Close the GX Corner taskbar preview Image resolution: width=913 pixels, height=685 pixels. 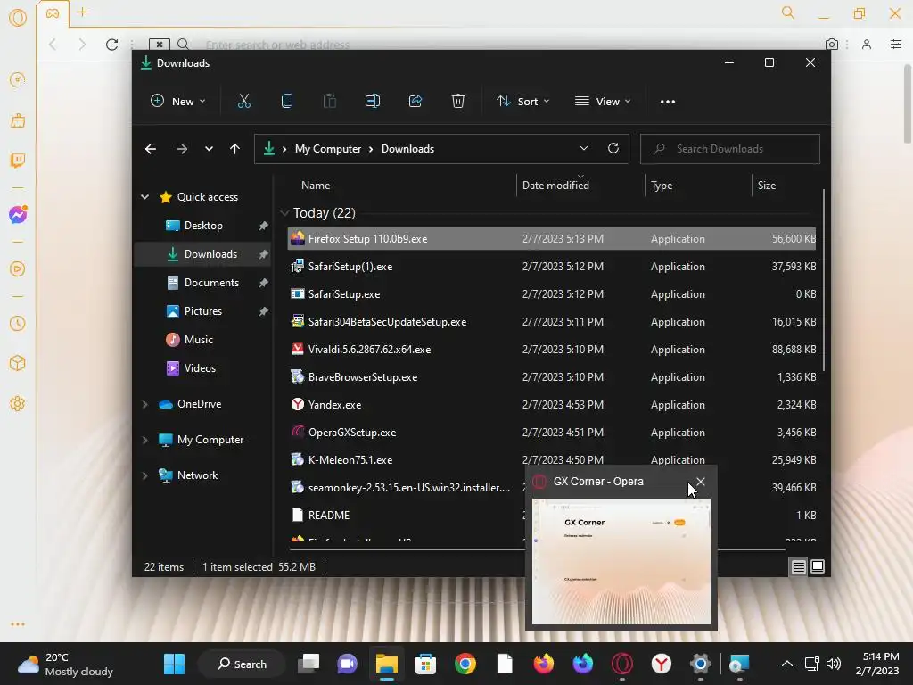(x=701, y=482)
